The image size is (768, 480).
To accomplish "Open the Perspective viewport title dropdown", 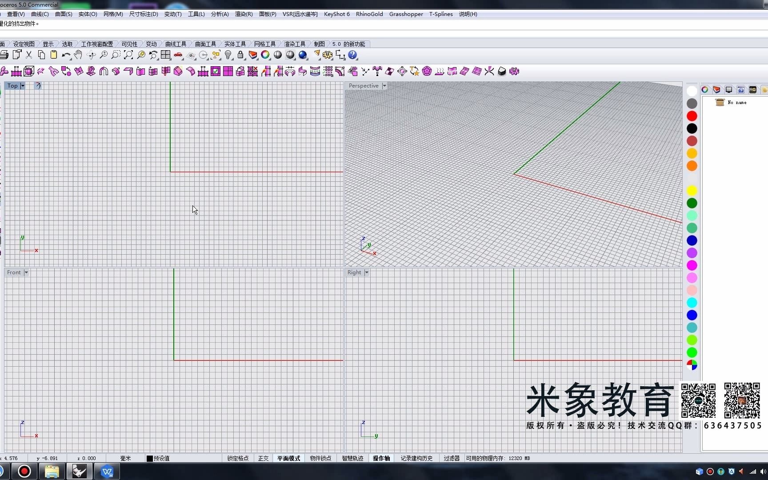I will pos(384,86).
